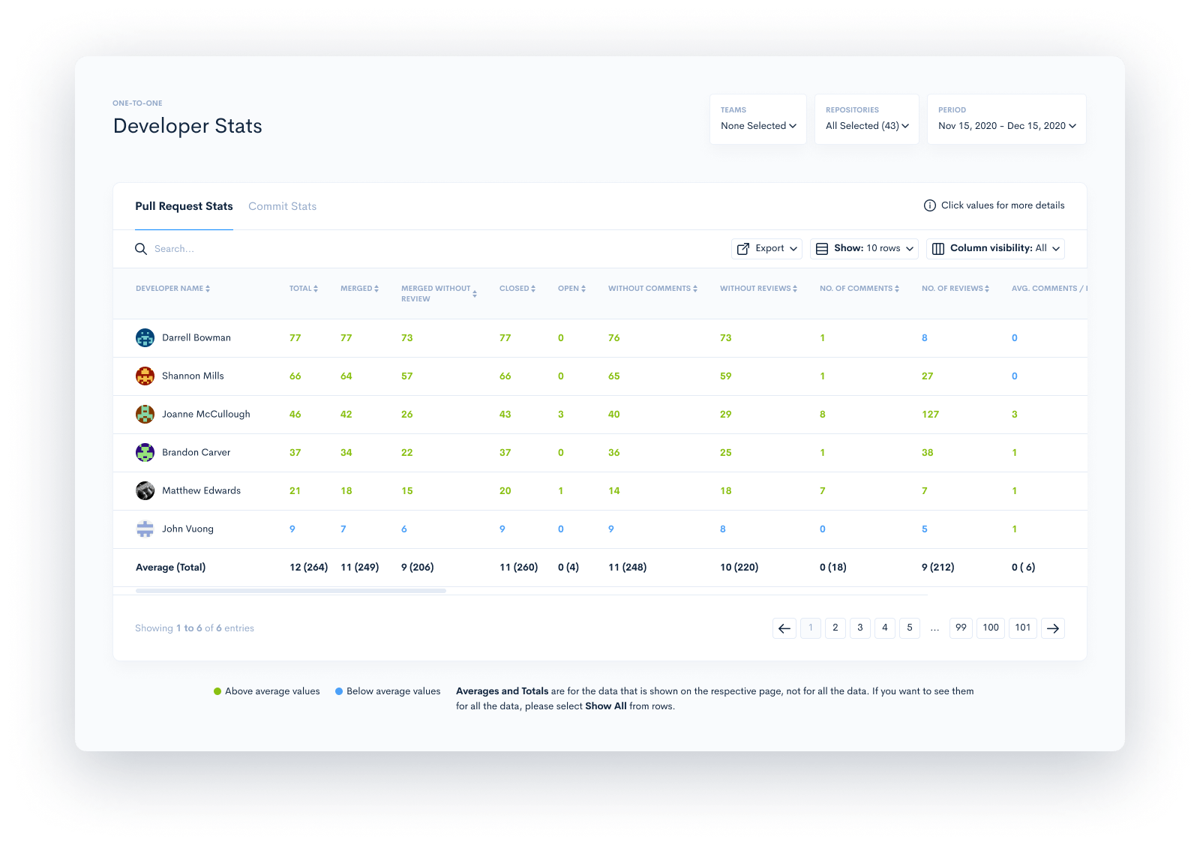Select the Pull Request Stats tab
1200x845 pixels.
[184, 206]
